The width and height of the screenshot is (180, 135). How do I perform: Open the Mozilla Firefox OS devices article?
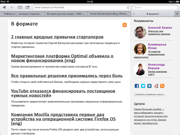pyautogui.click(x=63, y=119)
